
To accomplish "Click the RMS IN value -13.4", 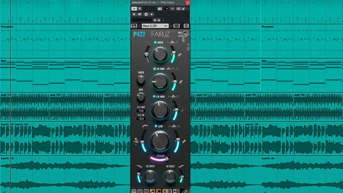I will 141,119.
